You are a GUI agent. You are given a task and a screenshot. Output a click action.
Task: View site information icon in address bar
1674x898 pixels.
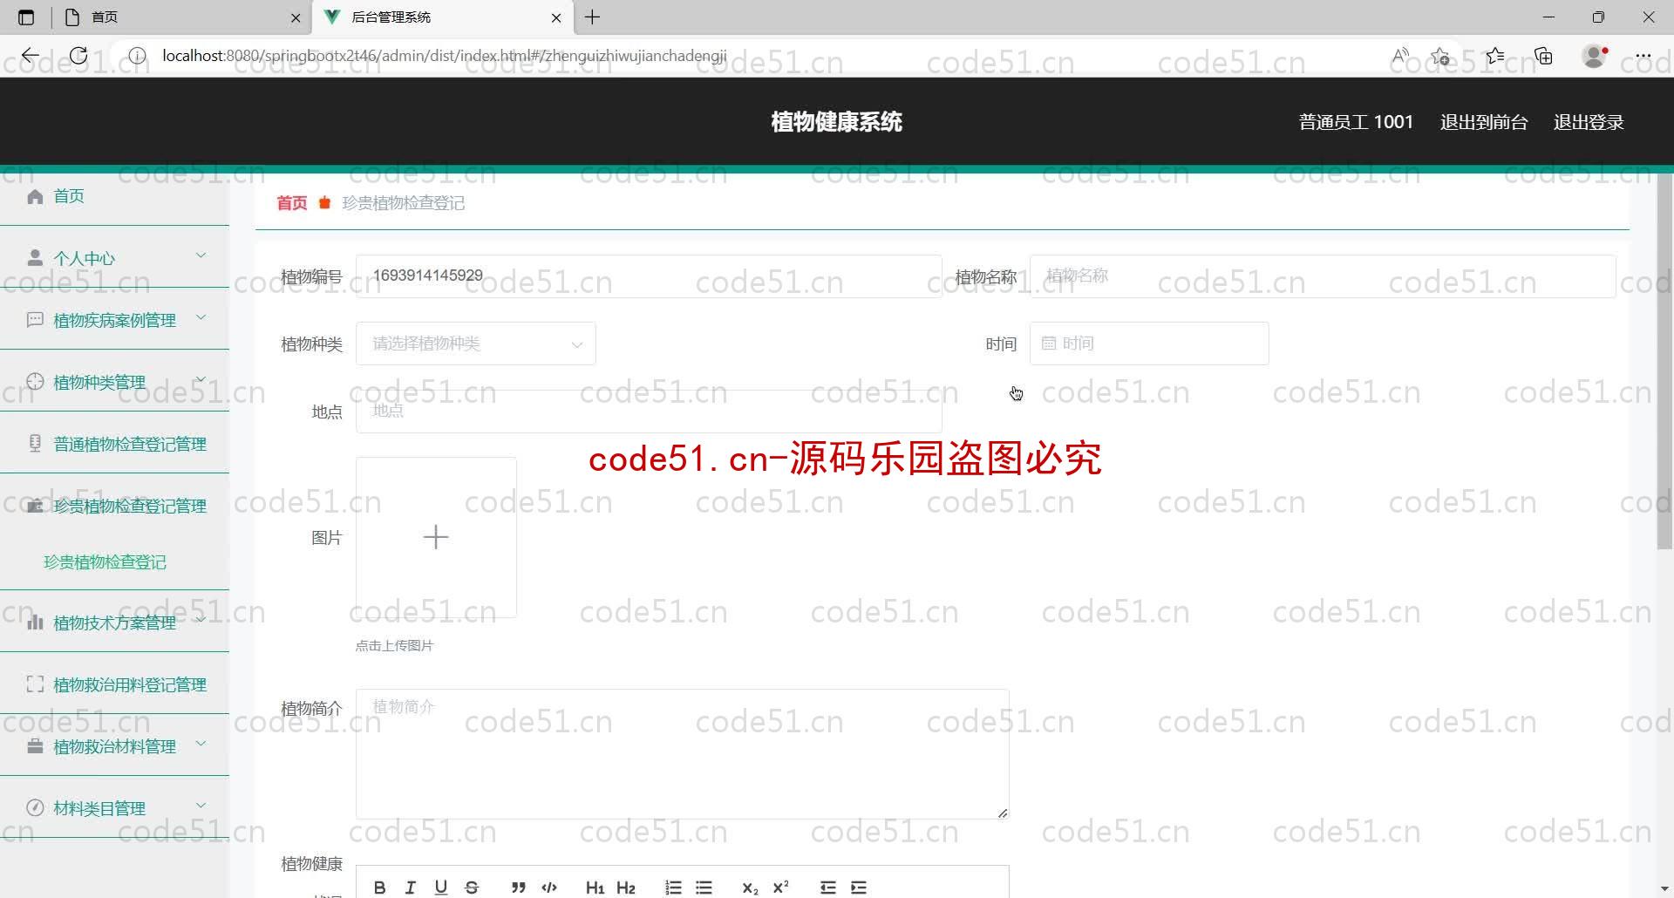tap(137, 56)
